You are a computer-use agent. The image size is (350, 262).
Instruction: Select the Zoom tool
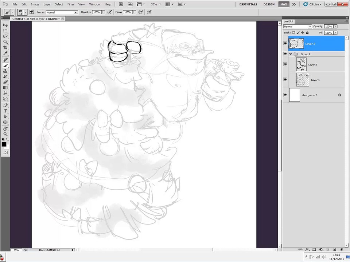coord(5,134)
